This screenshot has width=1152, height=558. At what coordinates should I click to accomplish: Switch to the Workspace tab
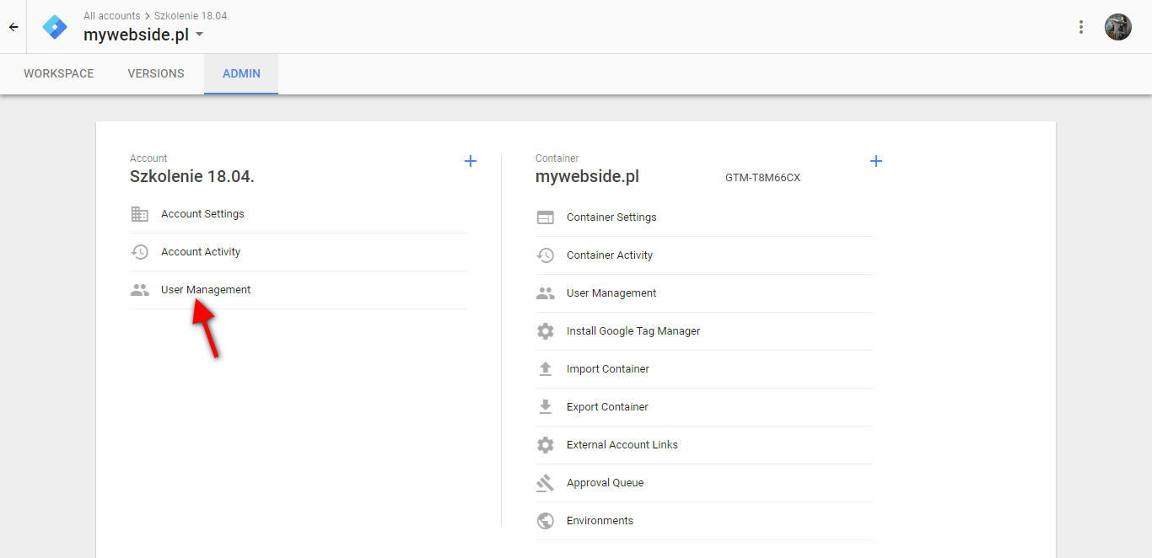(x=59, y=73)
